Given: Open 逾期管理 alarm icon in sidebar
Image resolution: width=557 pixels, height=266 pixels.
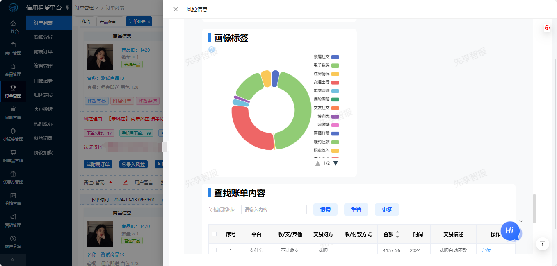Looking at the screenshot, I should click(x=13, y=109).
